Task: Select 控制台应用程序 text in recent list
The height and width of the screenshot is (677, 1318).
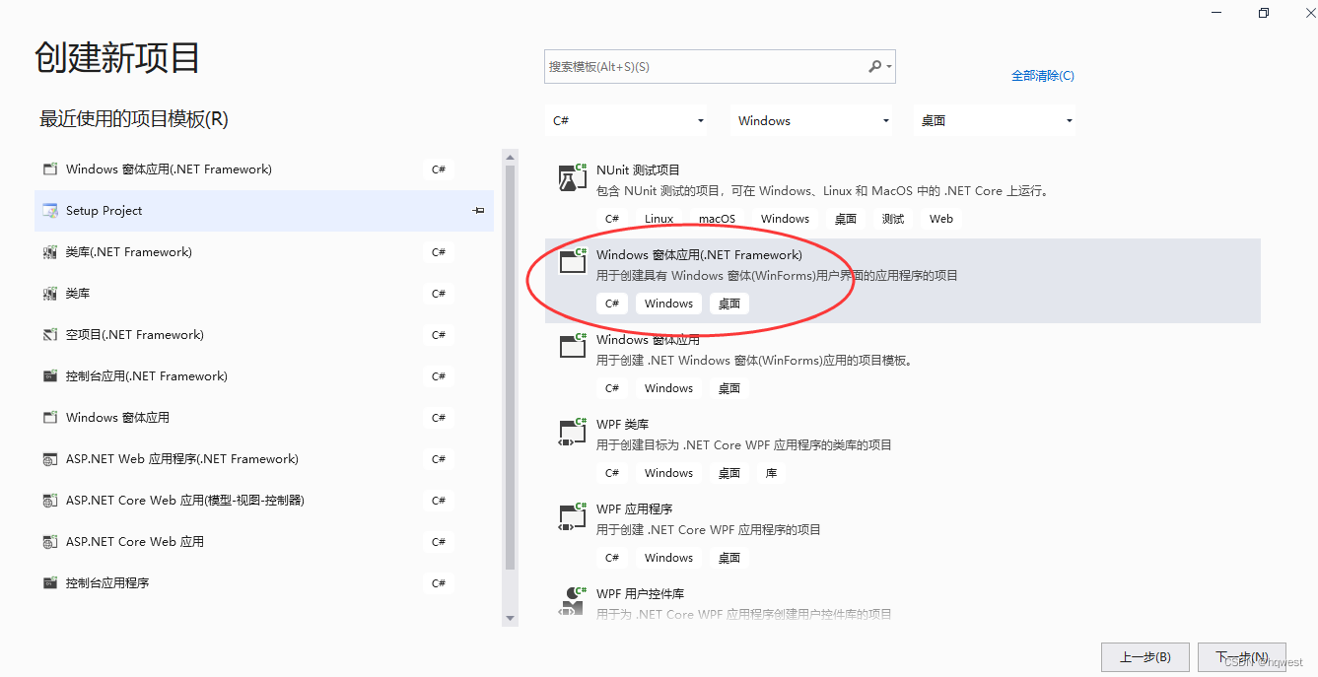Action: (x=107, y=583)
